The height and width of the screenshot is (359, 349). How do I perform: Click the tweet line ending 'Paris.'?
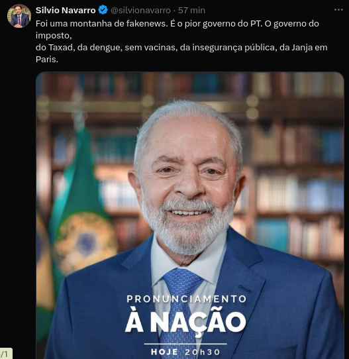47,60
